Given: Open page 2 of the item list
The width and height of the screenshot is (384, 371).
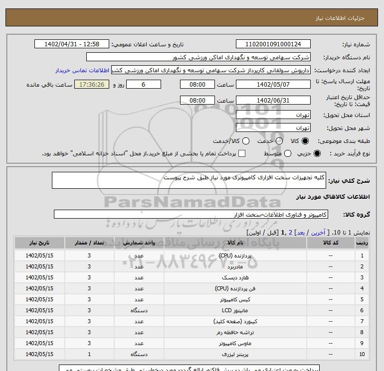Looking at the screenshot, I should tap(290, 233).
